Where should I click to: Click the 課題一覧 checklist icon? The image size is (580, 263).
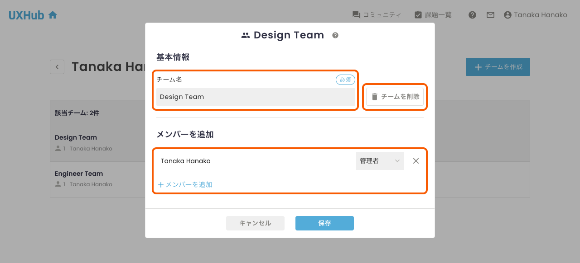(417, 14)
